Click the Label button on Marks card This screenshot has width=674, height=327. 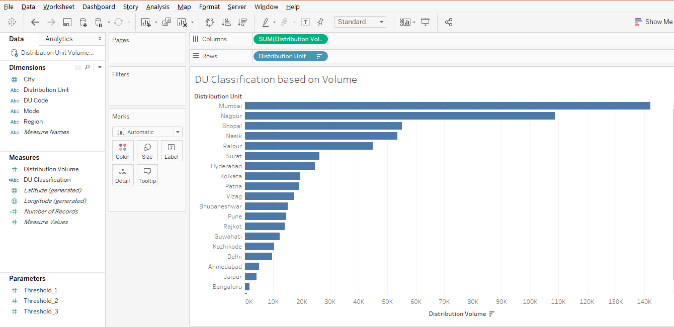[171, 151]
